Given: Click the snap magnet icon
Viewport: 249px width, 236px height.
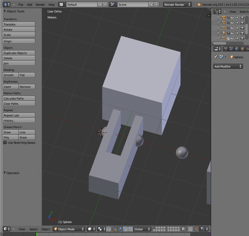Looking at the screenshot, I should [x=197, y=229].
